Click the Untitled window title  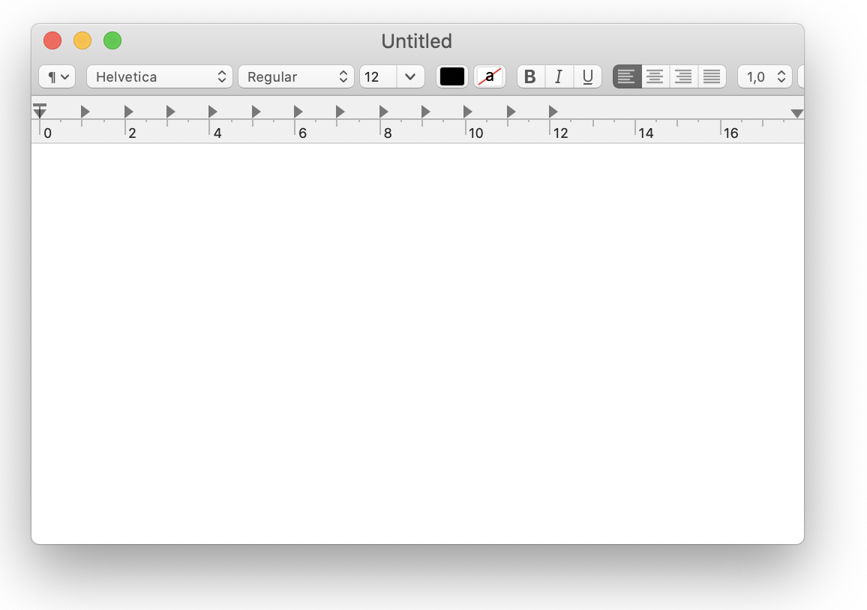click(x=417, y=41)
